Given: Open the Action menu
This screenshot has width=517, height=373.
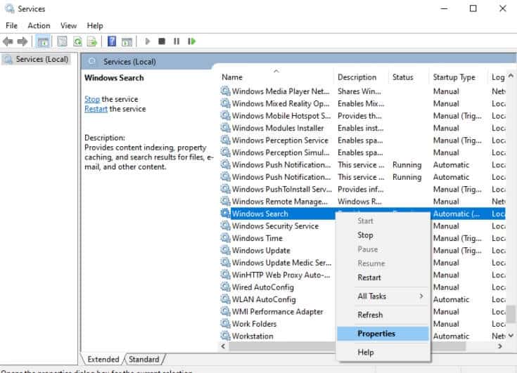Looking at the screenshot, I should 39,26.
